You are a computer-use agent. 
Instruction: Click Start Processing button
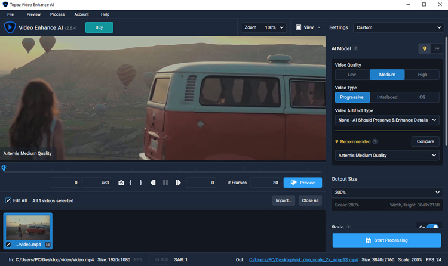pos(386,240)
